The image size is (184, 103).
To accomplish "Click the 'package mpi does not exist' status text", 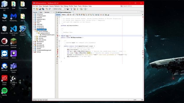I will pyautogui.click(x=40, y=100).
